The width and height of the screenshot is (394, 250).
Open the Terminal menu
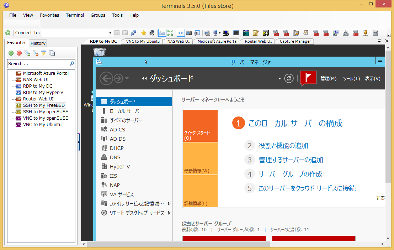pyautogui.click(x=75, y=15)
